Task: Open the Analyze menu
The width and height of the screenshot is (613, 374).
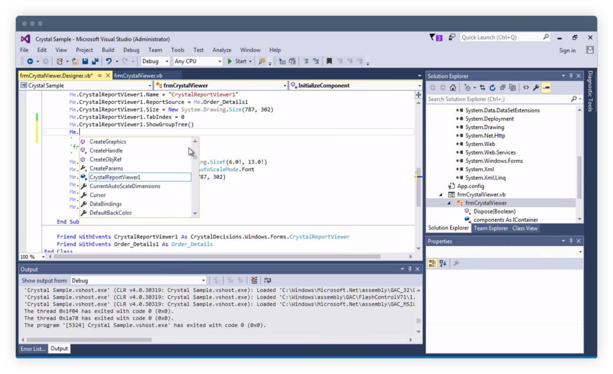Action: [221, 50]
